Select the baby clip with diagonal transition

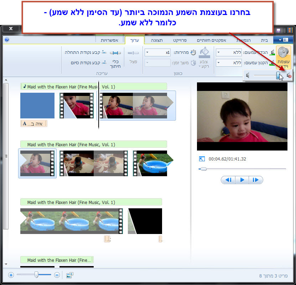[x=77, y=106]
